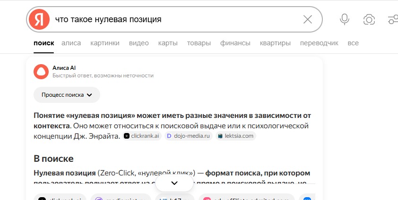This screenshot has width=398, height=200.
Task: Open the clickrank.ai source chip
Action: (142, 136)
